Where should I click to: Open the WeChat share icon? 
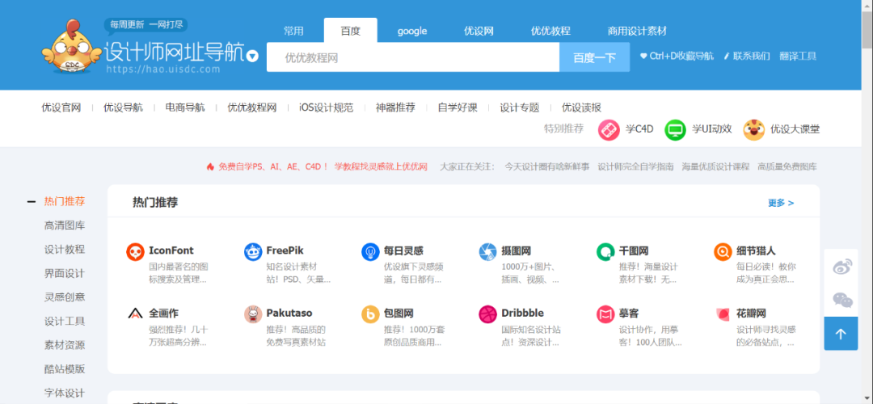click(842, 300)
